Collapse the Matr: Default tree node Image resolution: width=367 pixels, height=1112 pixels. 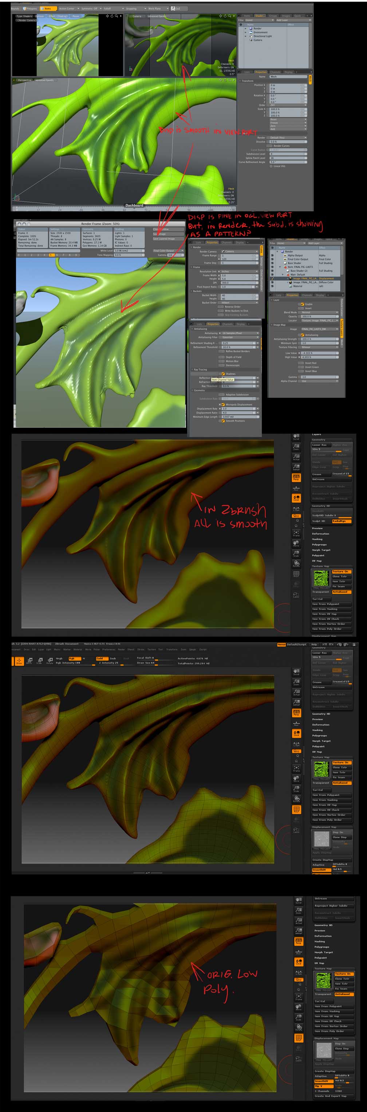283,274
